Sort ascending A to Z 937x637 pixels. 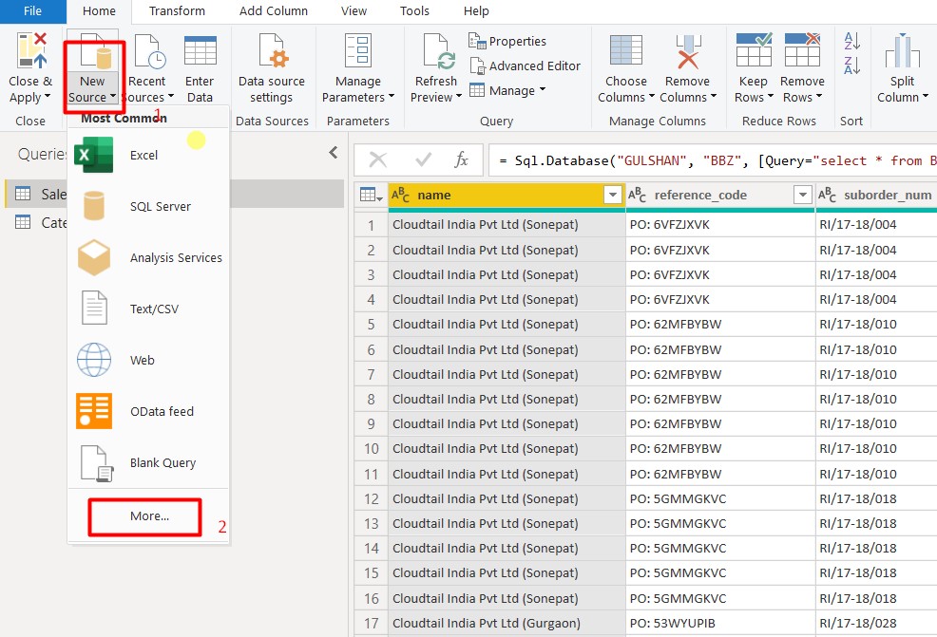851,41
